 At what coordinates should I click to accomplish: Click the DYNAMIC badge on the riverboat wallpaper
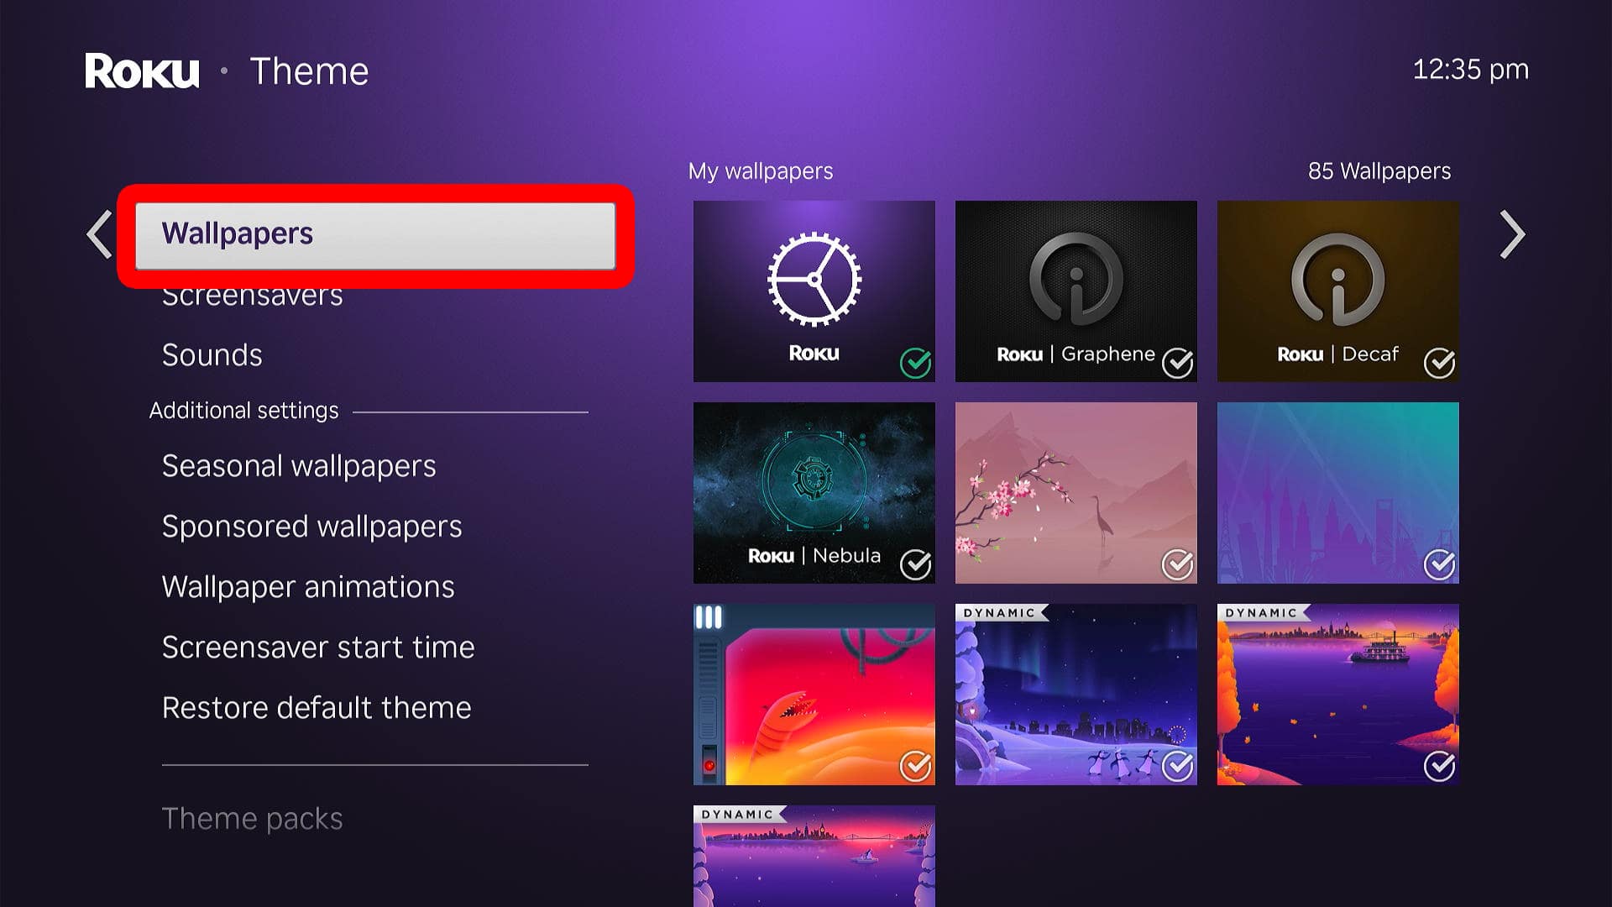pyautogui.click(x=1262, y=613)
